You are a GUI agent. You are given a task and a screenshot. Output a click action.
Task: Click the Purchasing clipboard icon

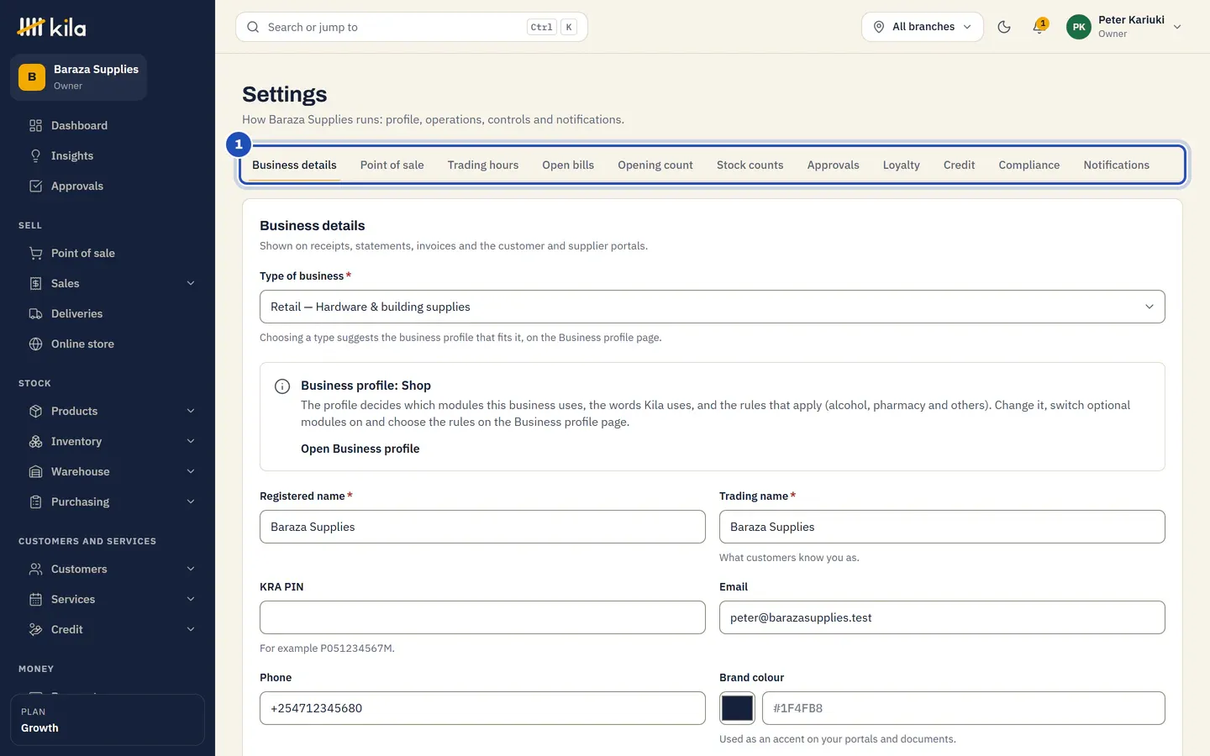35,501
